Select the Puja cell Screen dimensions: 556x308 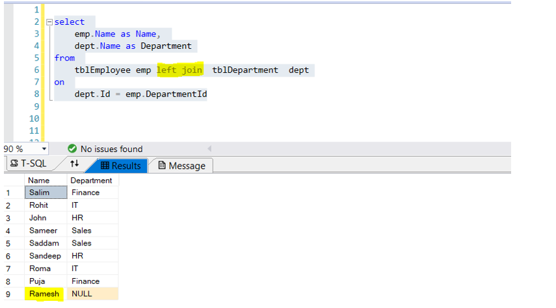(x=46, y=281)
